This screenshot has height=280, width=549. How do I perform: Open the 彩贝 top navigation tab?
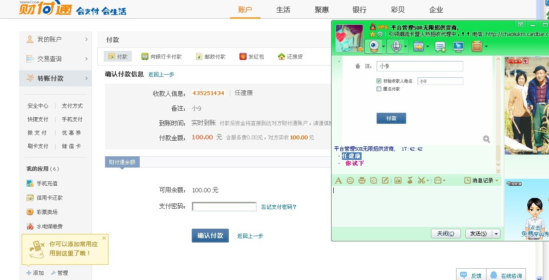(x=398, y=10)
